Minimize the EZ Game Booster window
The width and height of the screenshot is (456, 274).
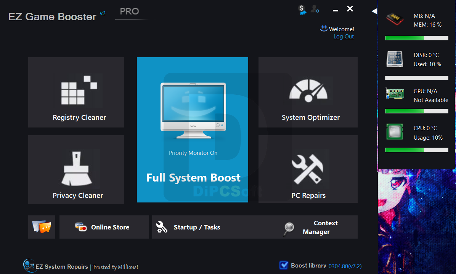[335, 10]
